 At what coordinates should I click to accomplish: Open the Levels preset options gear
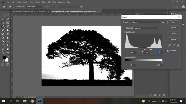point(163,22)
